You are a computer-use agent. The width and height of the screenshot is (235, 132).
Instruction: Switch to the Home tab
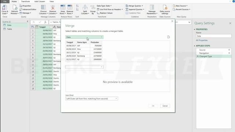click(x=14, y=1)
